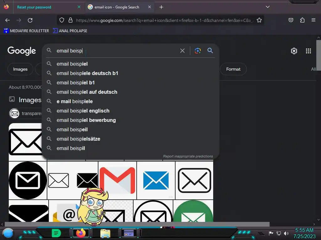Open the rounded outline envelope image
This screenshot has width=321, height=240.
coord(194,180)
